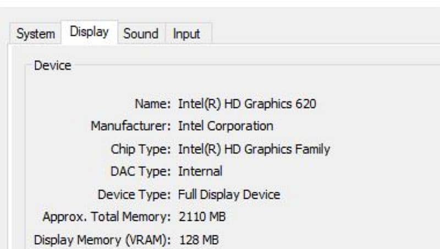Click the 'DAC Type:' label

click(141, 171)
